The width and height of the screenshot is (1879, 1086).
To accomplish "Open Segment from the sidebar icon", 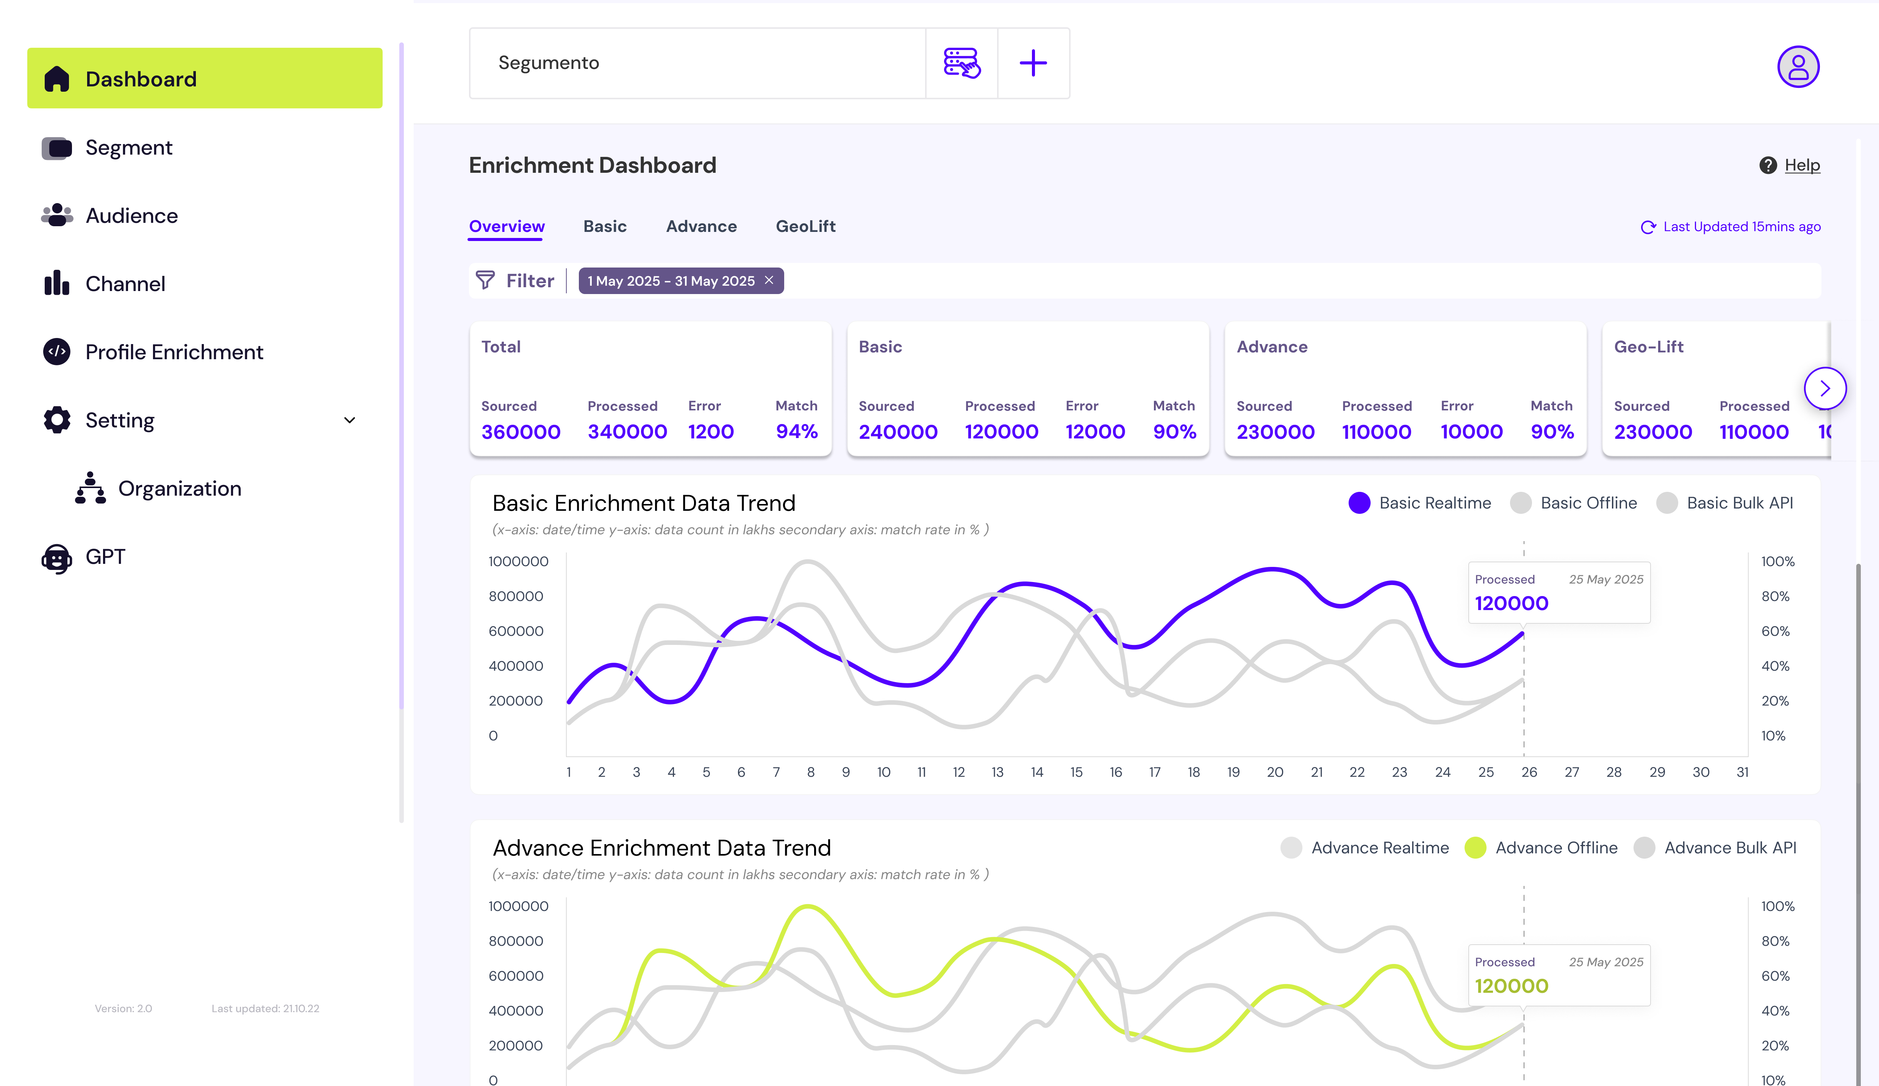I will (57, 148).
